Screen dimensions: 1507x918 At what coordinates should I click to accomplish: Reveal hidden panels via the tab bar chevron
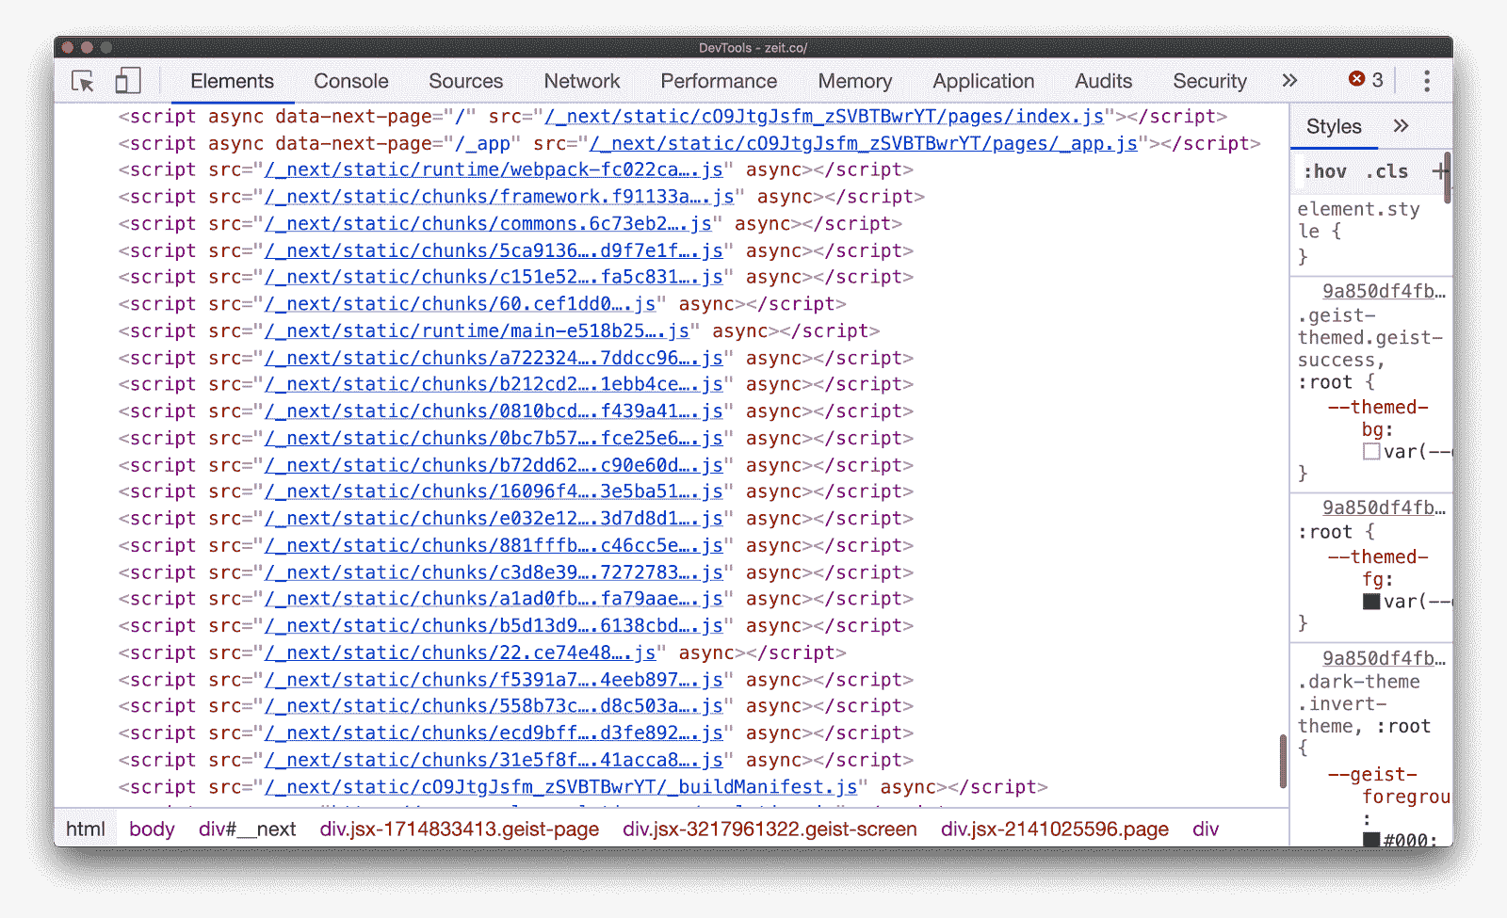(1288, 81)
